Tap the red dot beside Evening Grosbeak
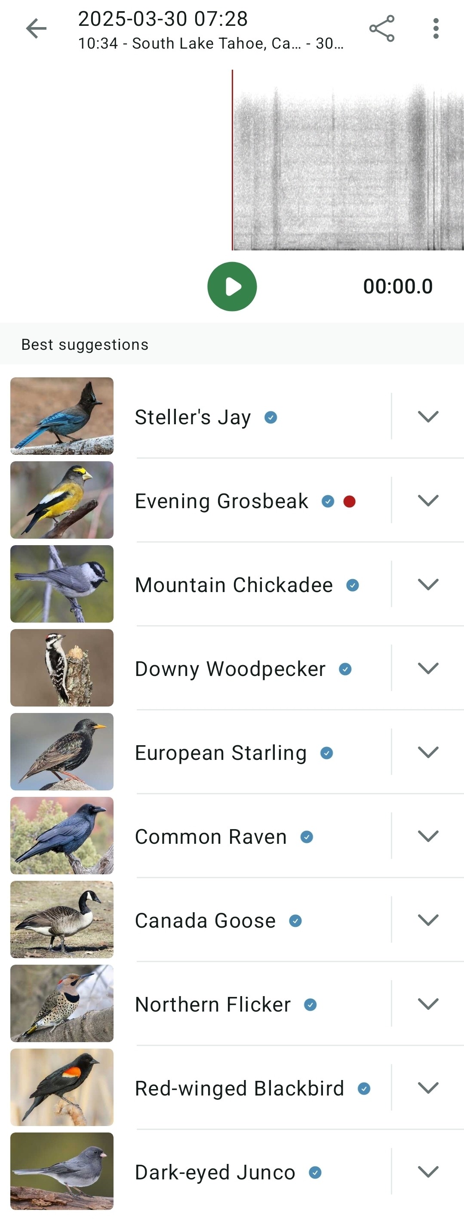This screenshot has width=464, height=1222. click(x=349, y=501)
